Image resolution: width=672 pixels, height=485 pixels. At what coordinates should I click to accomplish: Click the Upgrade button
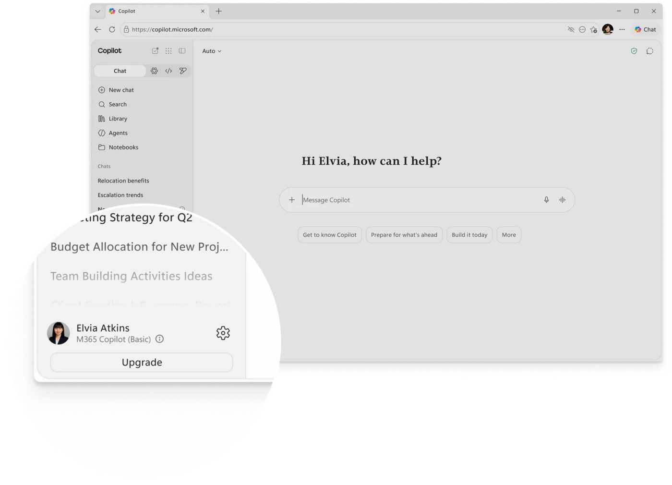coord(142,363)
